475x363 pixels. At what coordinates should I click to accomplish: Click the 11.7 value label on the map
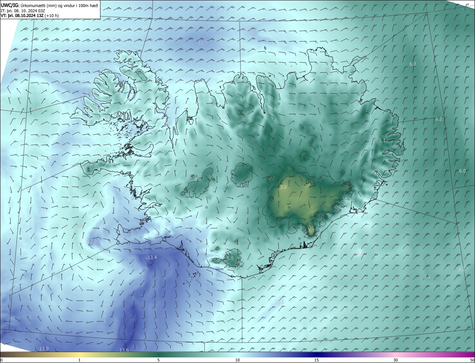tap(203, 43)
